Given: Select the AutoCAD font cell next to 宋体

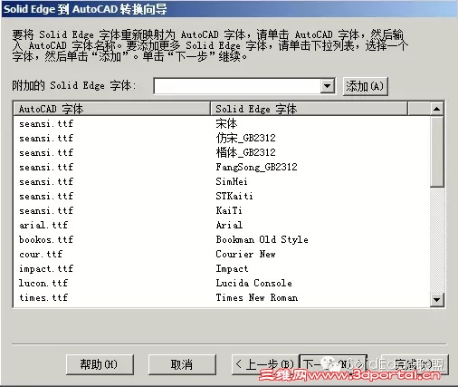Looking at the screenshot, I should click(46, 123).
